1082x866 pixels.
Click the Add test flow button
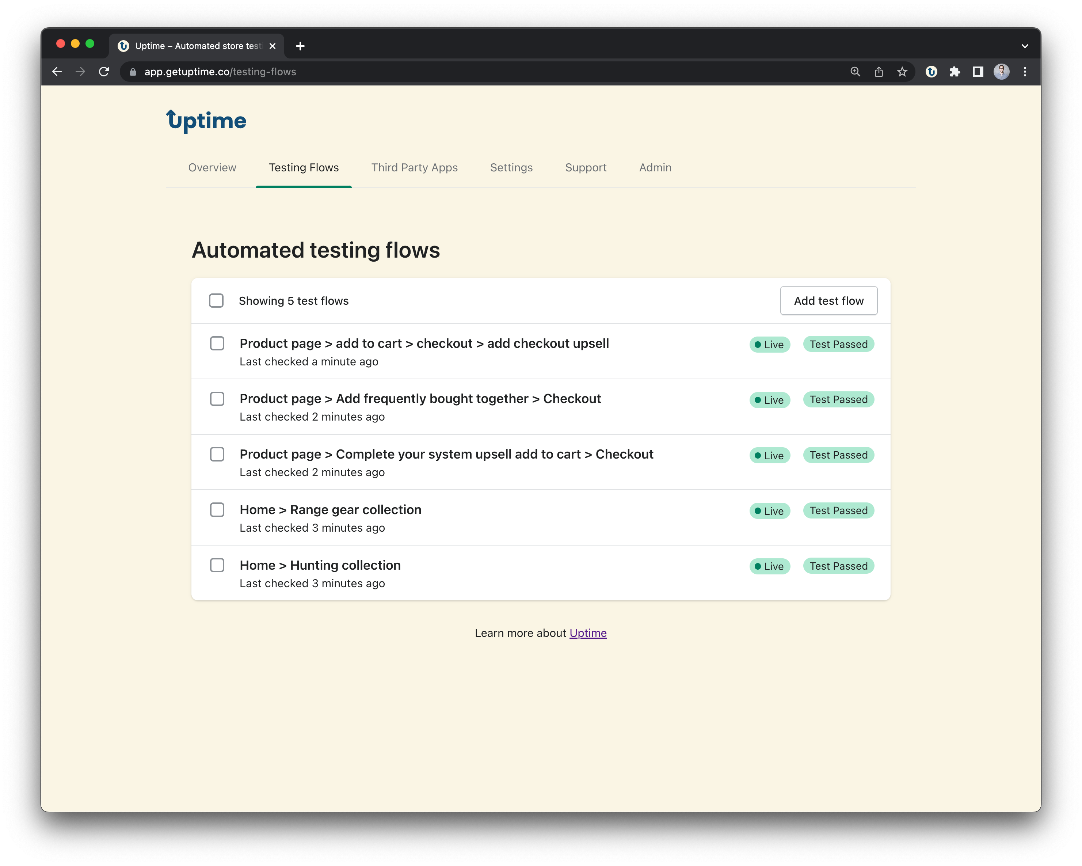(828, 301)
